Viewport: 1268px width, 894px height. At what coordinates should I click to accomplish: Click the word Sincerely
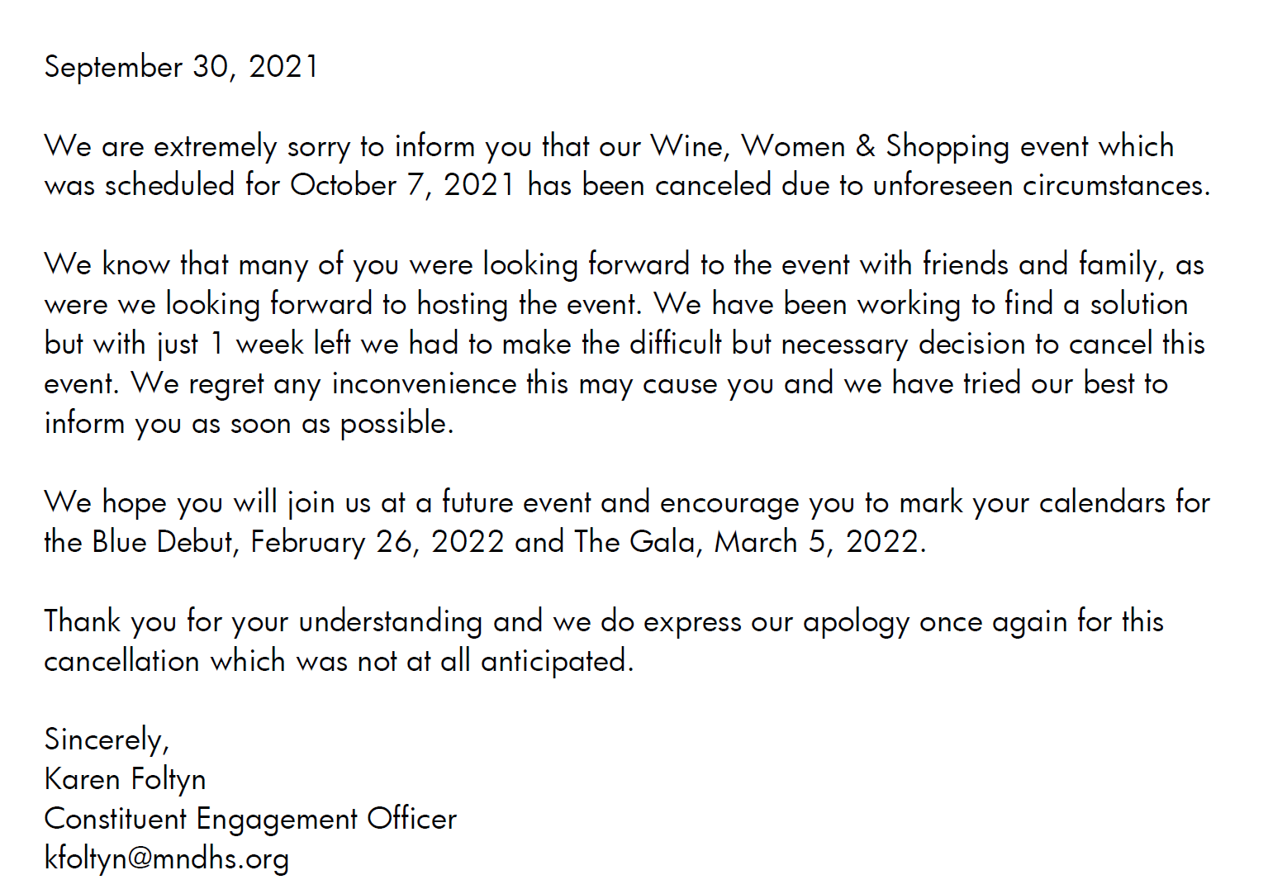tap(105, 739)
